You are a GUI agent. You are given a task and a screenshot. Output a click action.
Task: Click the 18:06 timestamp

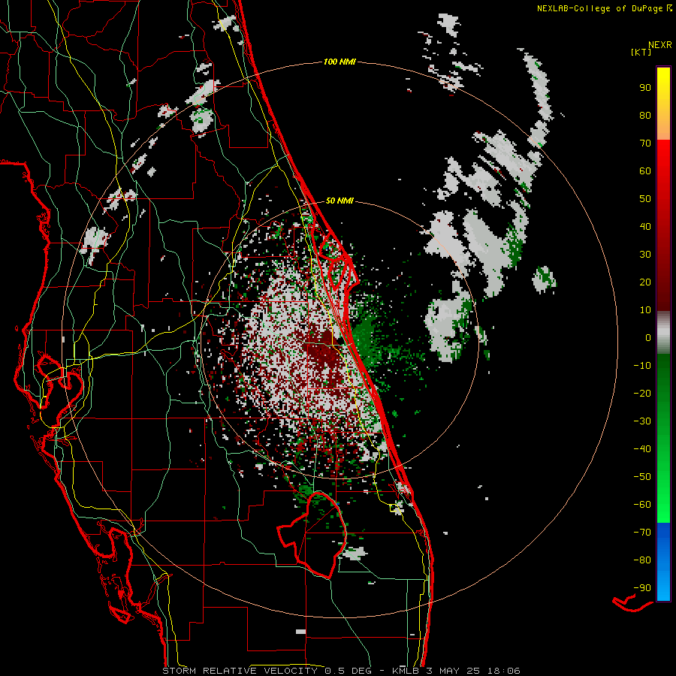point(504,671)
